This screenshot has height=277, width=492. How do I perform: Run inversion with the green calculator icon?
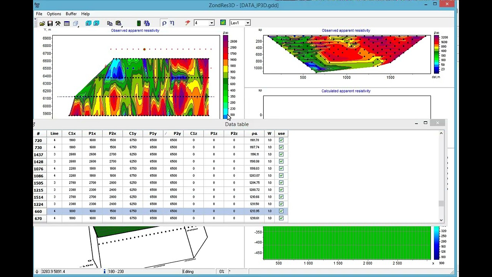pos(139,23)
